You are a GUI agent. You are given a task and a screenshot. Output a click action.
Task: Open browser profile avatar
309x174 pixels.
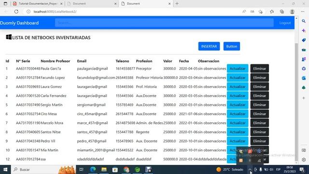tap(292, 12)
